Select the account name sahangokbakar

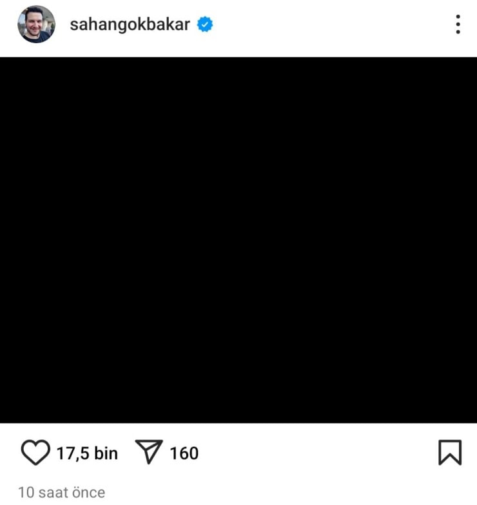[x=130, y=25]
